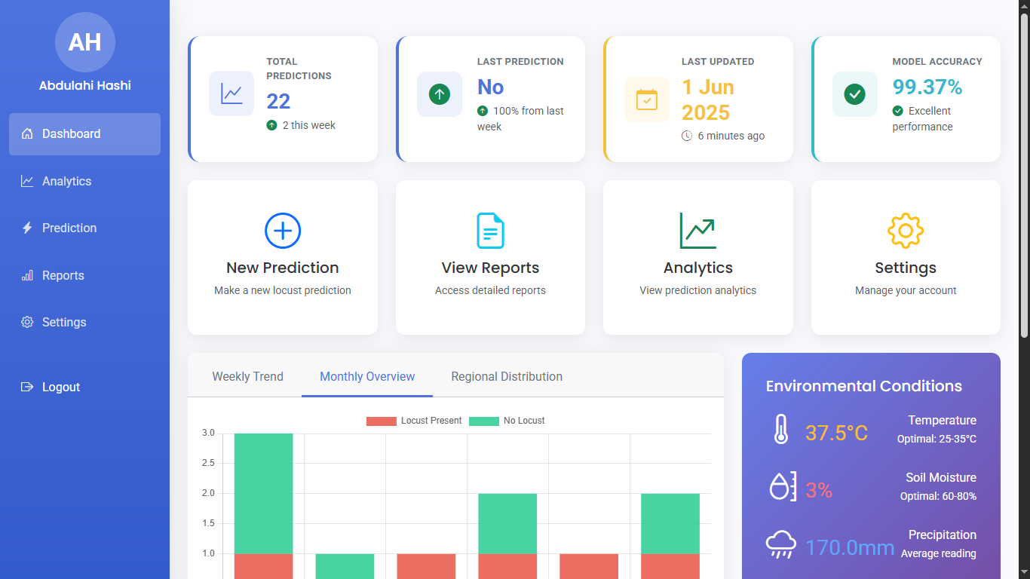Click the 3% soil moisture reading
Screen dimensions: 1030x579
coord(819,491)
